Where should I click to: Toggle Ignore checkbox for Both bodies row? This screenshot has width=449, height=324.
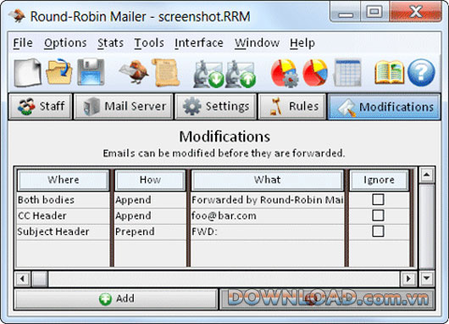point(378,199)
